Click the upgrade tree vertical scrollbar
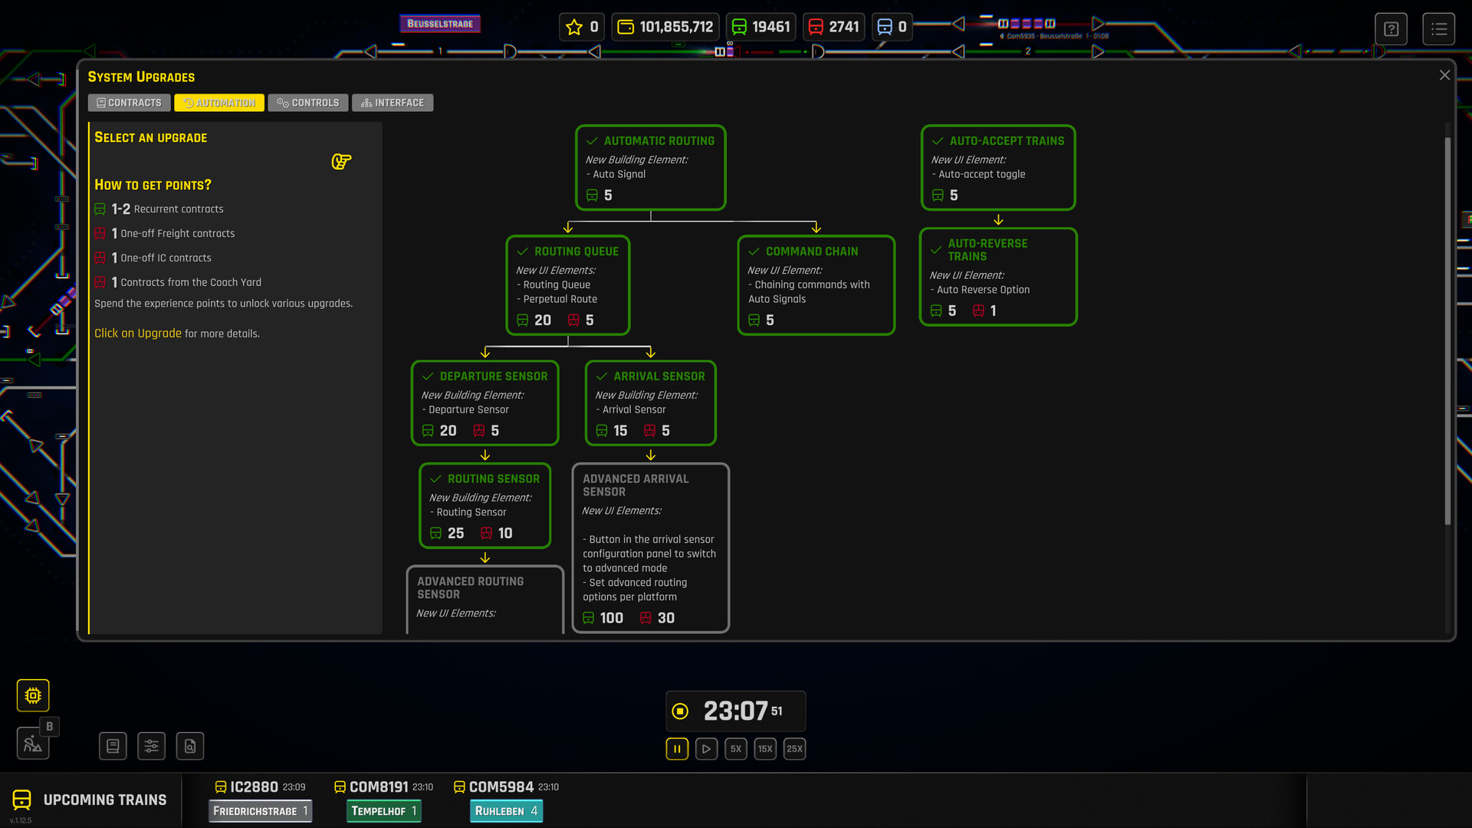Image resolution: width=1472 pixels, height=828 pixels. pyautogui.click(x=1447, y=330)
